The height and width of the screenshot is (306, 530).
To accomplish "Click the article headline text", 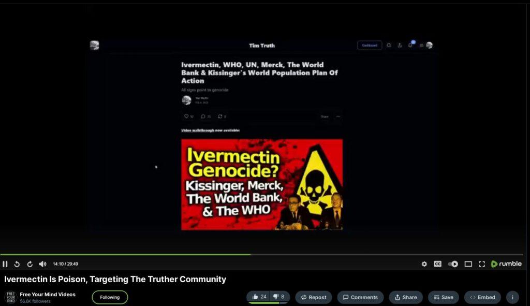I will [x=259, y=72].
